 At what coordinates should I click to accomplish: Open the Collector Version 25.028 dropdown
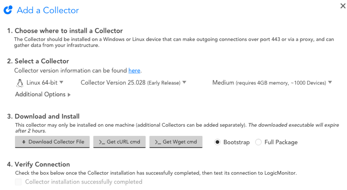(x=133, y=83)
